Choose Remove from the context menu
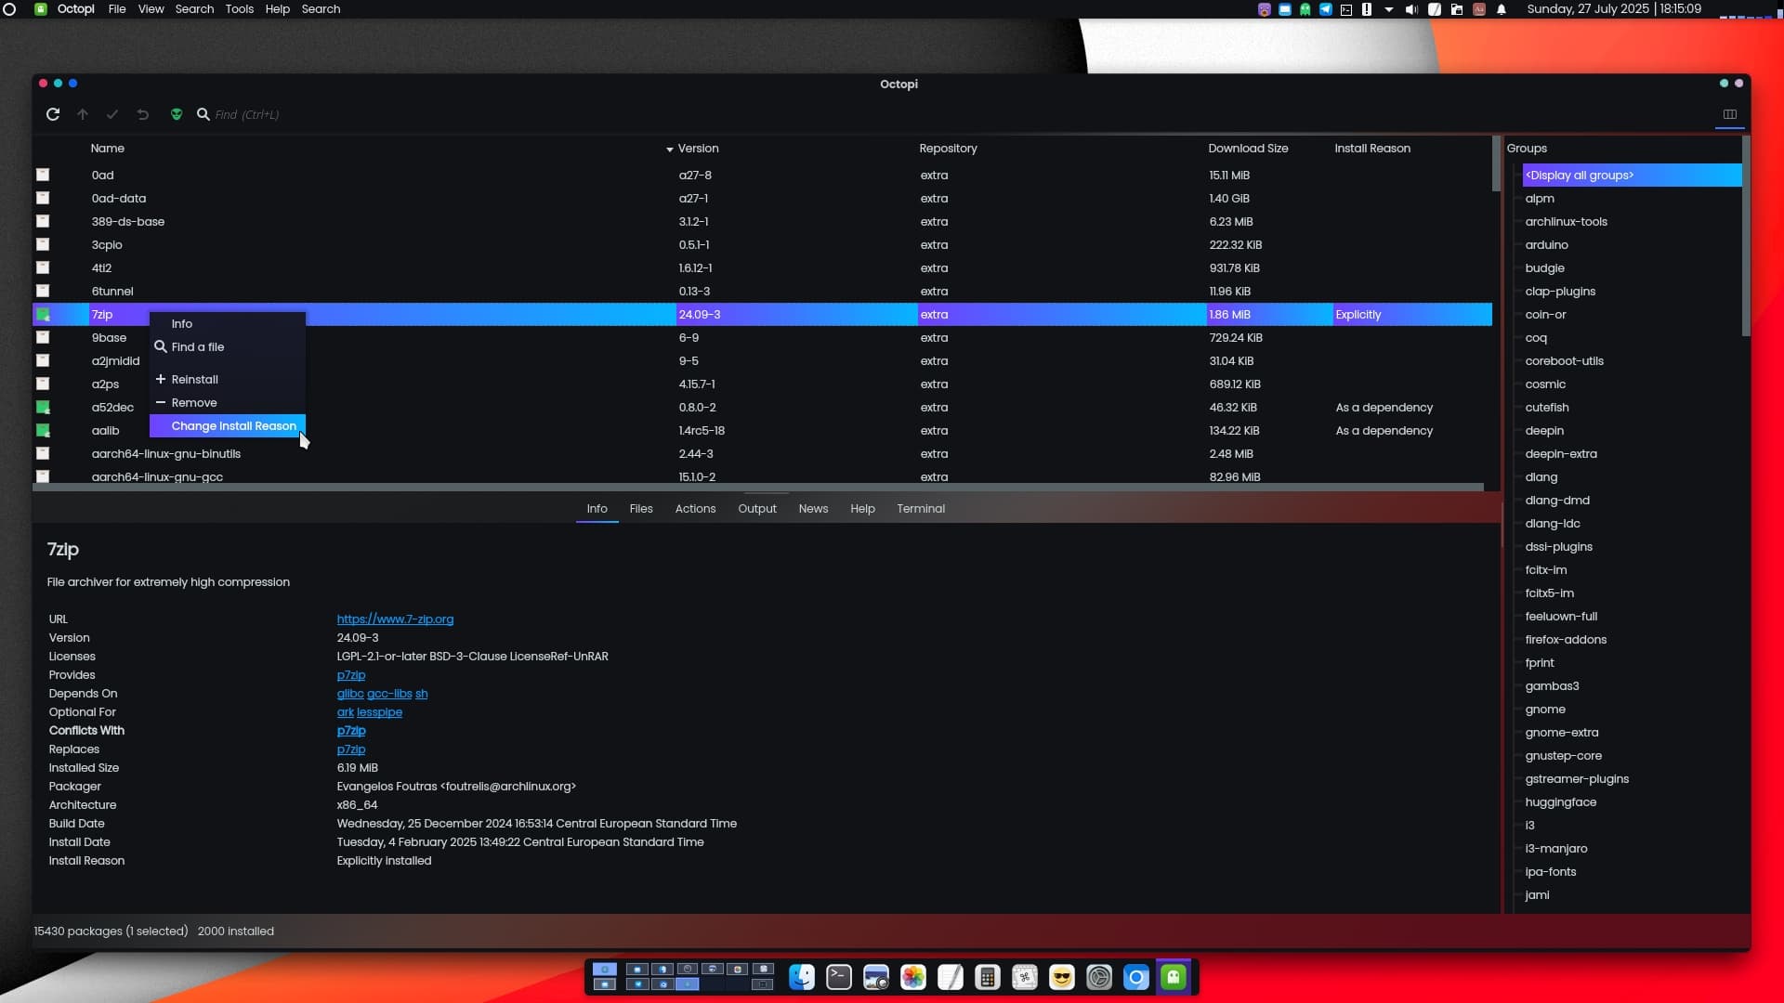This screenshot has height=1003, width=1784. point(228,403)
